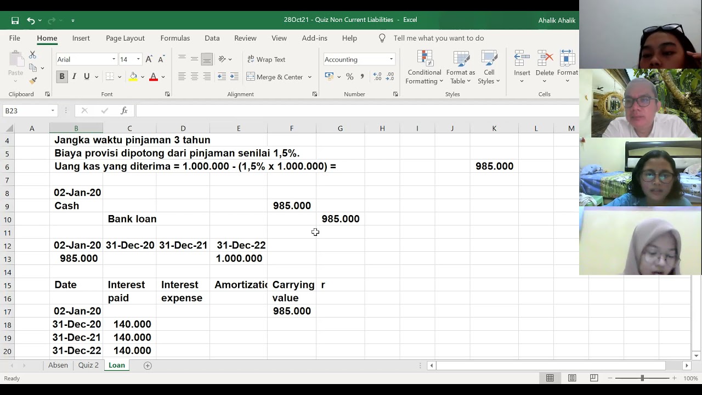Screen dimensions: 702x395
Task: Click Decrease Decimal
Action: coord(390,77)
